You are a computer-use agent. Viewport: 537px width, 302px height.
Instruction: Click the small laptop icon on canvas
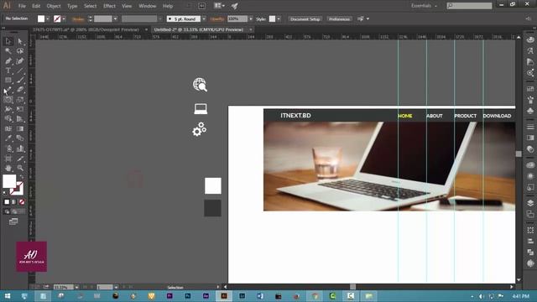(201, 109)
